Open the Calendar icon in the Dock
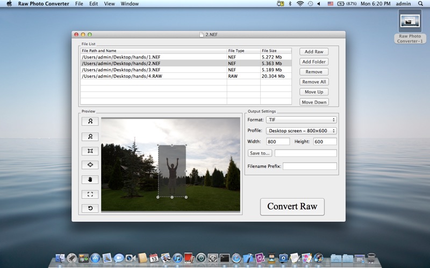The height and width of the screenshot is (268, 430). point(154,258)
